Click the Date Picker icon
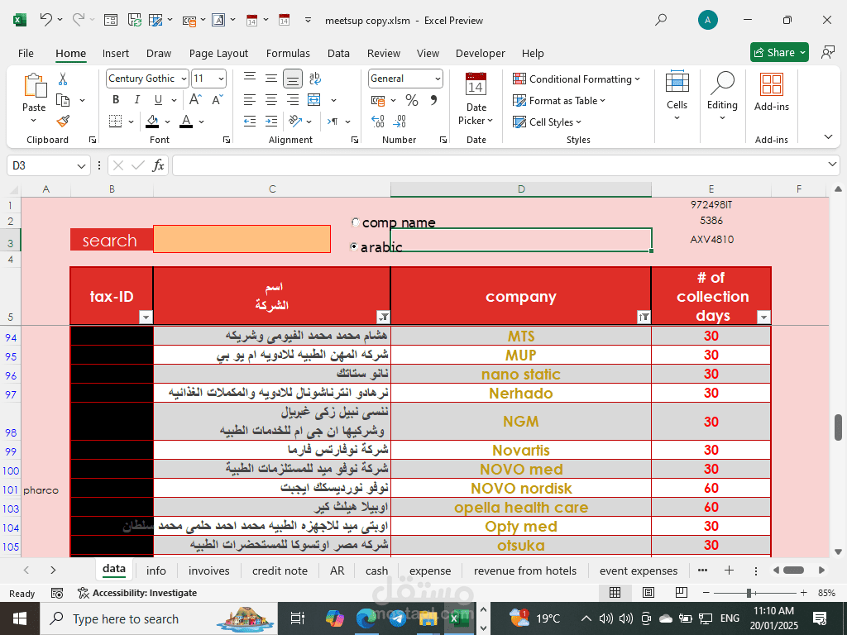This screenshot has width=847, height=635. click(x=476, y=85)
